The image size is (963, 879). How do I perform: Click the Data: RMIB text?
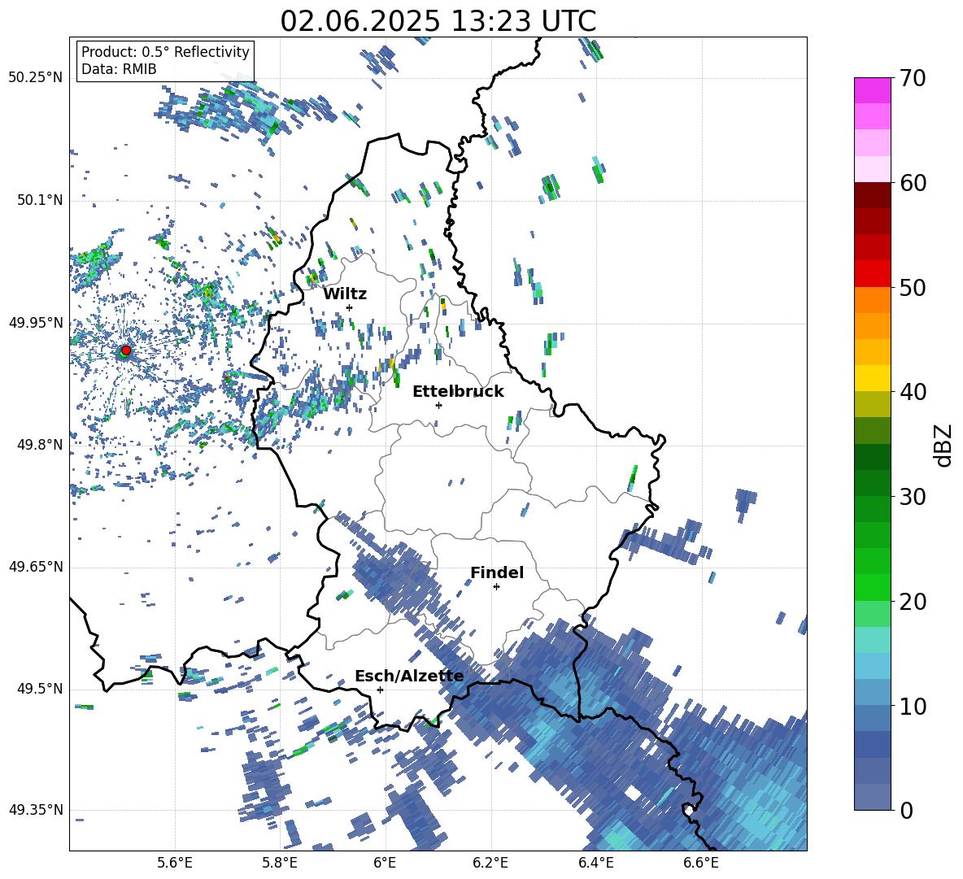[x=119, y=69]
